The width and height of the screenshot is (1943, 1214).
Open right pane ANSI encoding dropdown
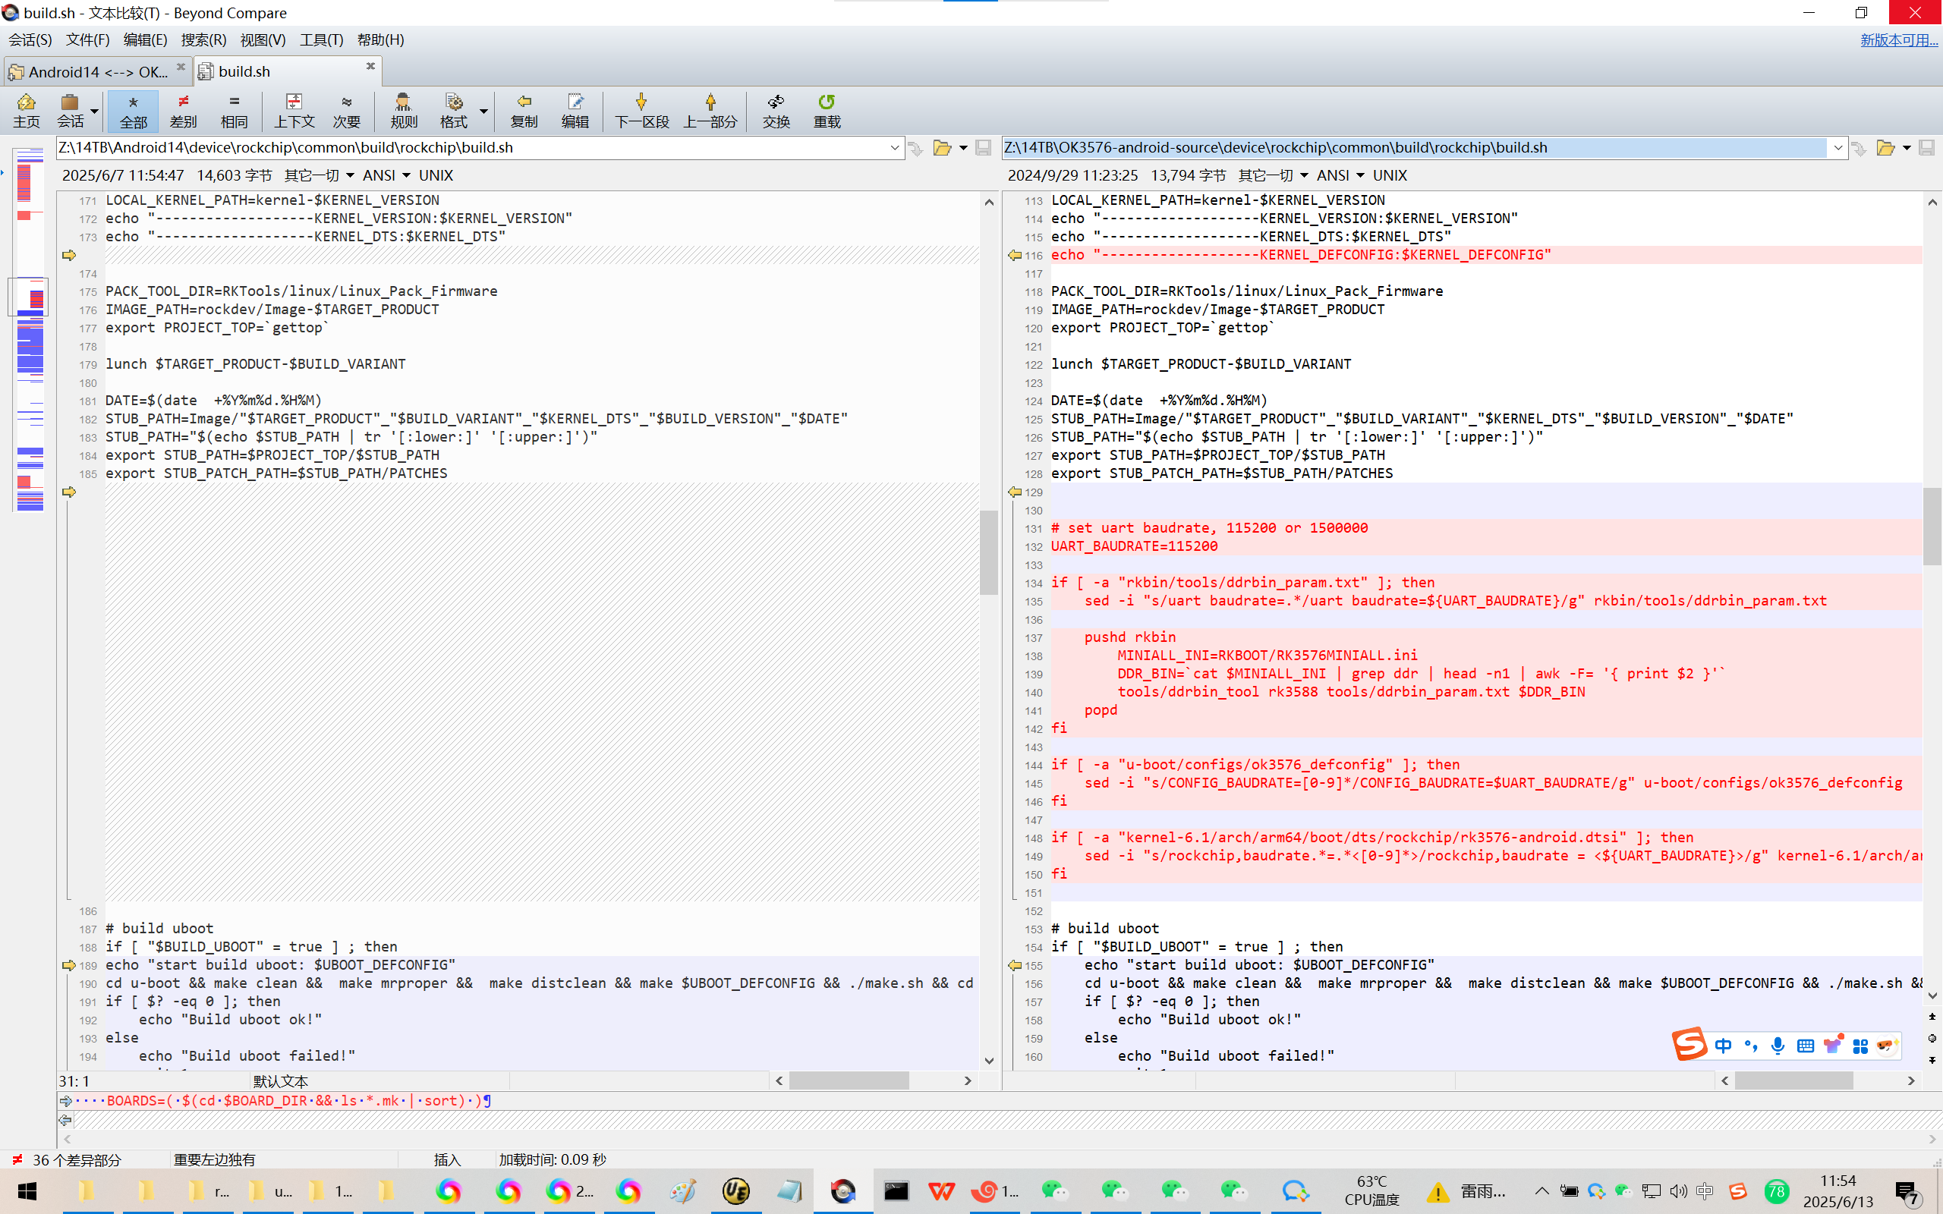[x=1359, y=175]
